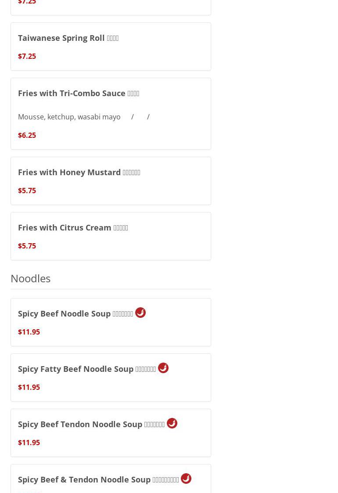
Task: Click the chili icon beside Spicy Fatty Beef Noodle Soup
Action: (x=163, y=368)
